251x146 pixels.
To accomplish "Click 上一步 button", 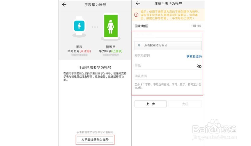I will tap(151, 104).
